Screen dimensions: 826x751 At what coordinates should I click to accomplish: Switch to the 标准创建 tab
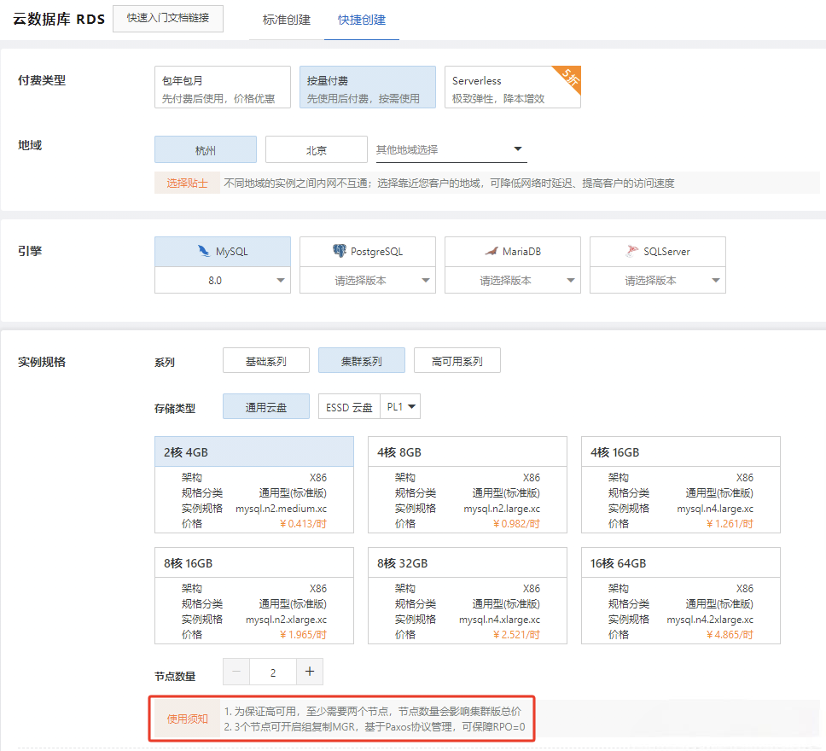tap(287, 20)
